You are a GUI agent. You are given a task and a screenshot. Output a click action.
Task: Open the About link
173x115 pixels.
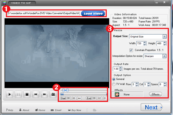[x=24, y=110]
